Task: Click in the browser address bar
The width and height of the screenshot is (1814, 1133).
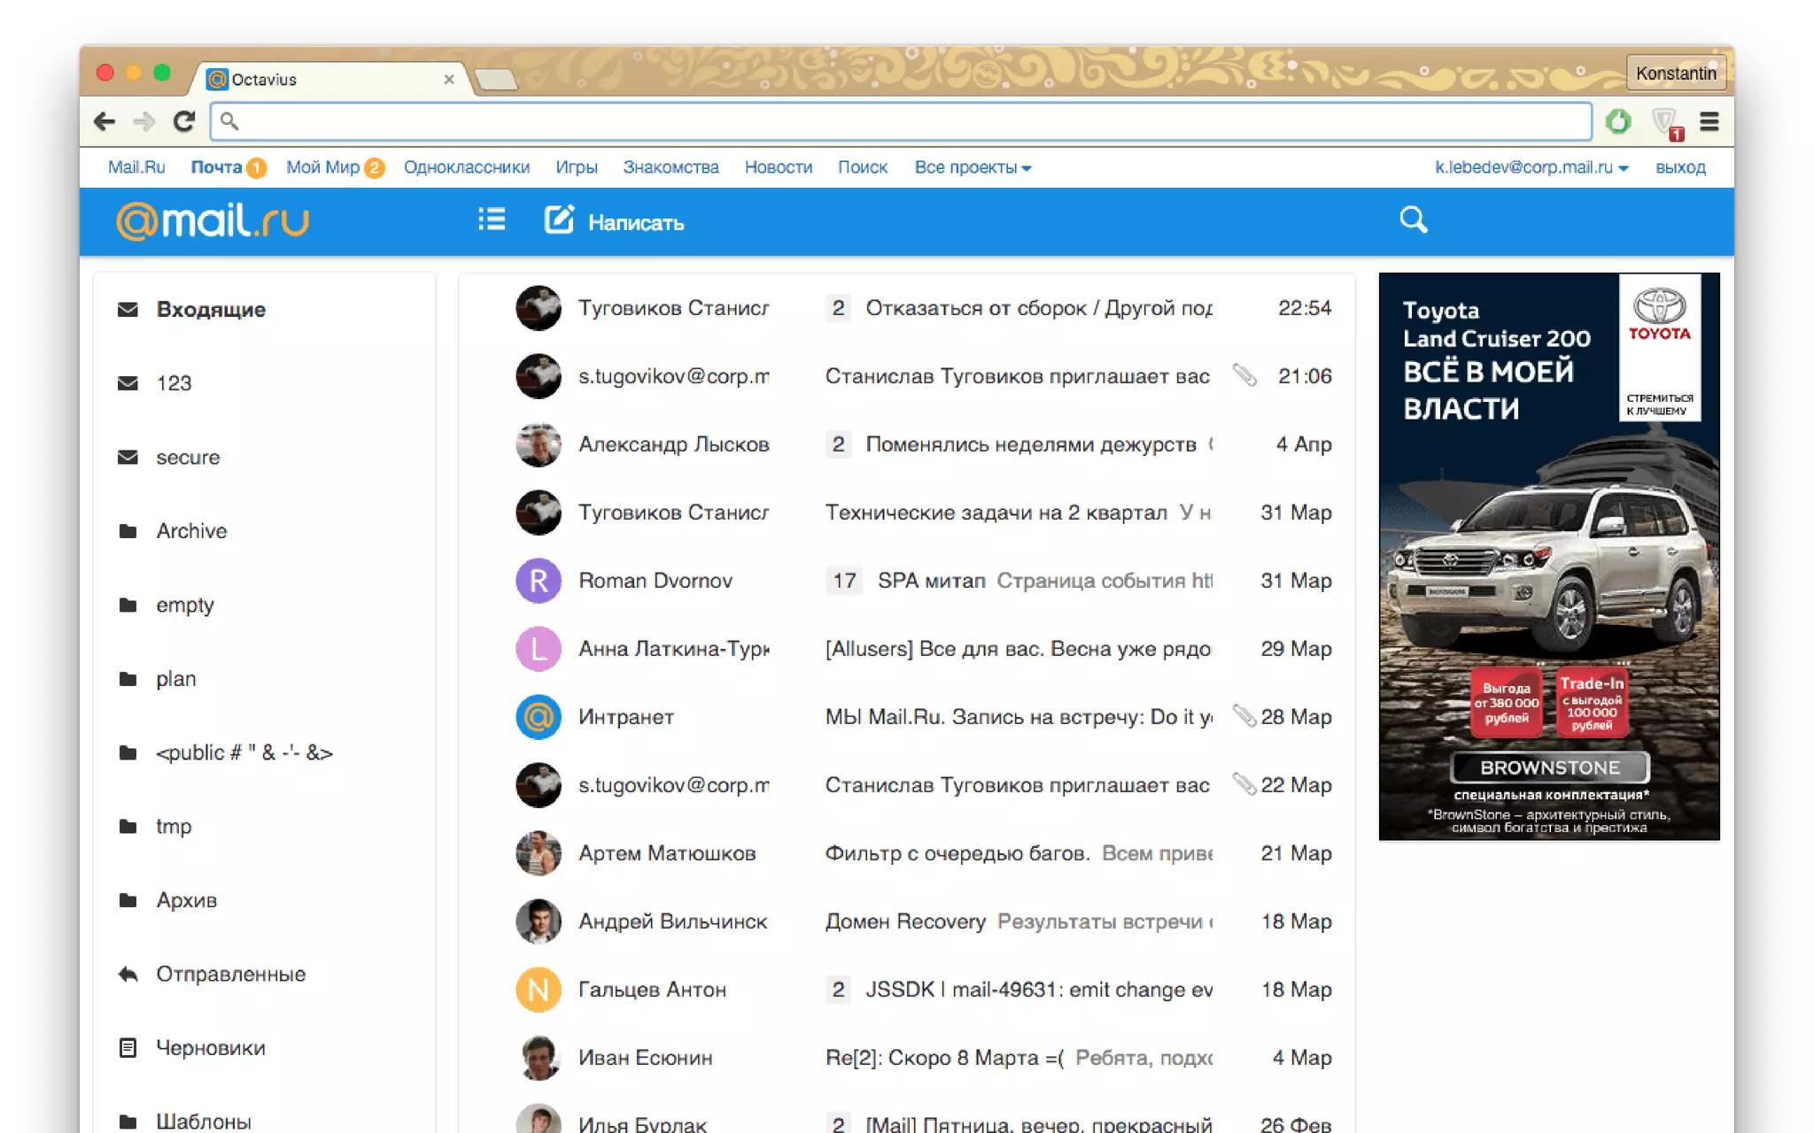Action: coord(899,121)
